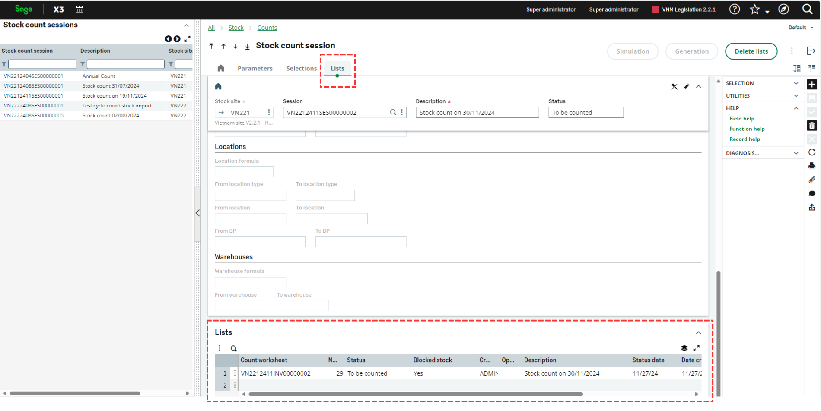
Task: Open the Default dropdown
Action: [801, 28]
